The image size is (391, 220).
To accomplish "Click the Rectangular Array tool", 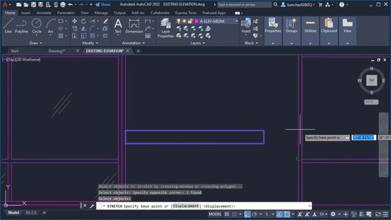I will (92, 36).
